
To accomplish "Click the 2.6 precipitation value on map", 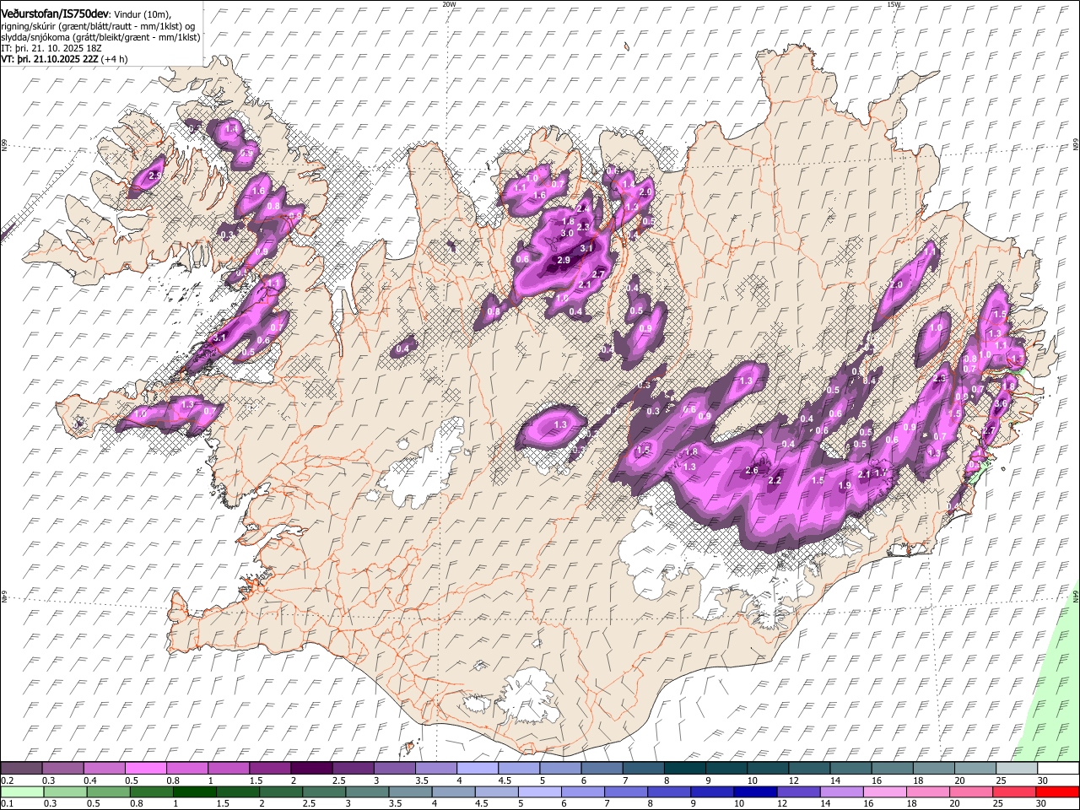I will point(753,470).
